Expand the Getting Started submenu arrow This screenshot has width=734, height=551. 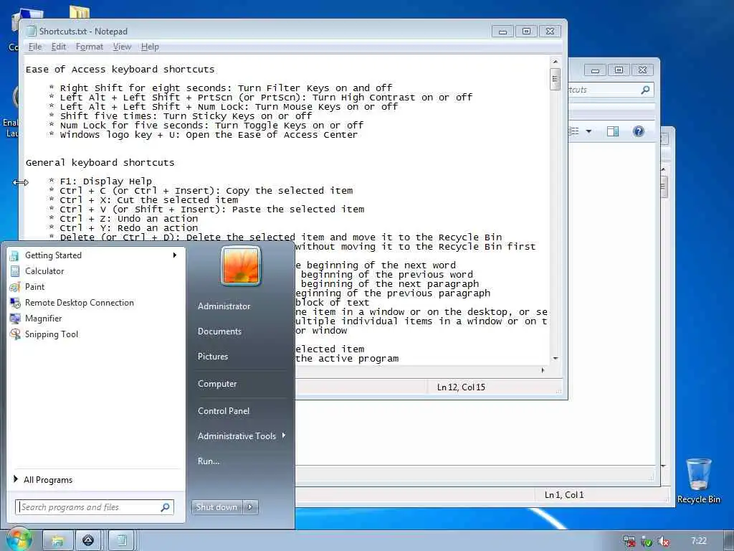click(175, 255)
